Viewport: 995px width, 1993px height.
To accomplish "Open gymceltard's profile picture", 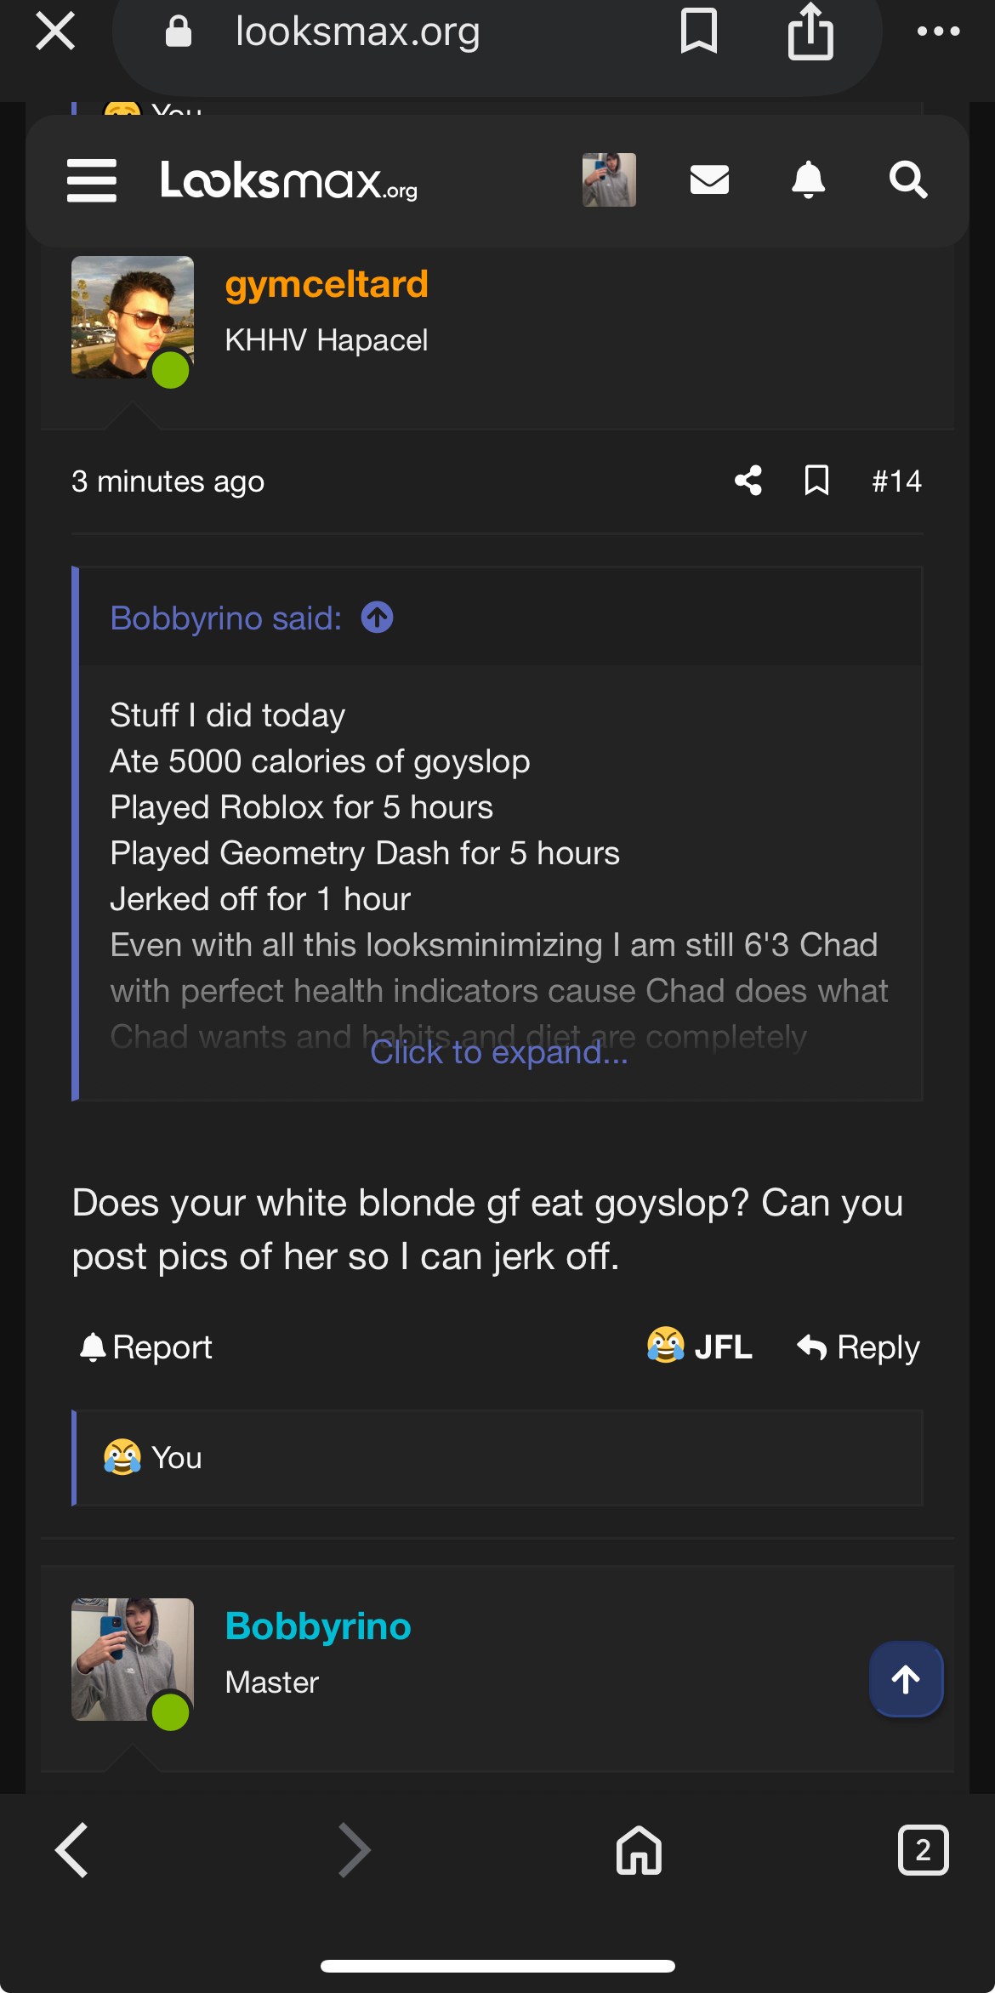I will pyautogui.click(x=133, y=317).
